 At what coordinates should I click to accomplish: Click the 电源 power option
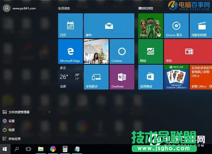8,130
